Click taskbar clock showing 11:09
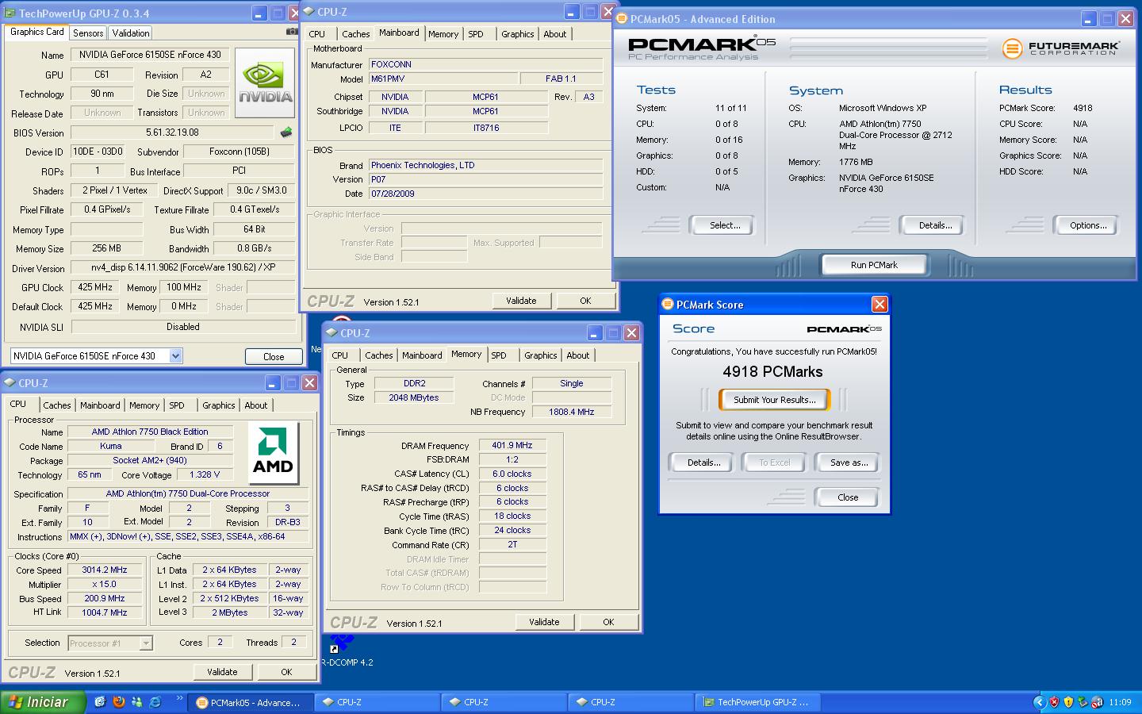Screen dimensions: 1142x714 point(1120,702)
